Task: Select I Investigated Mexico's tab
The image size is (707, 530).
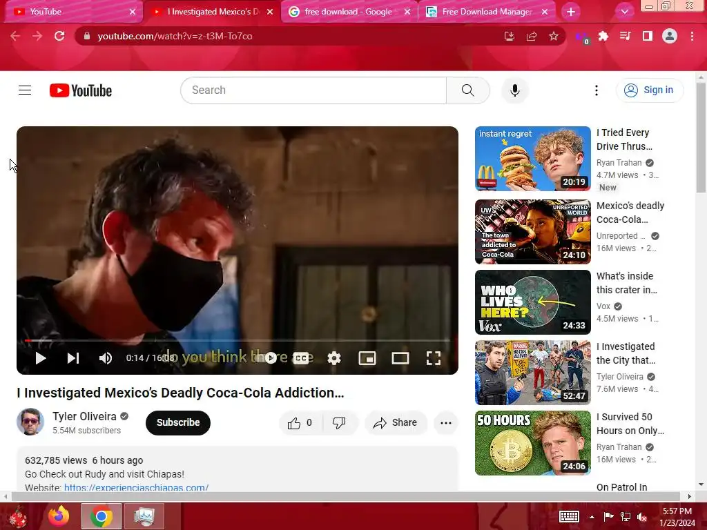Action: coord(212,12)
